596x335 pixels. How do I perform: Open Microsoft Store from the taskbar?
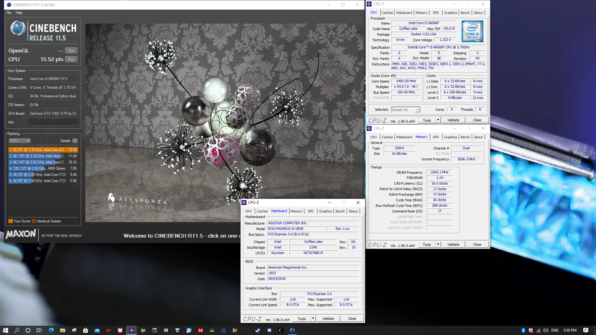pyautogui.click(x=86, y=330)
